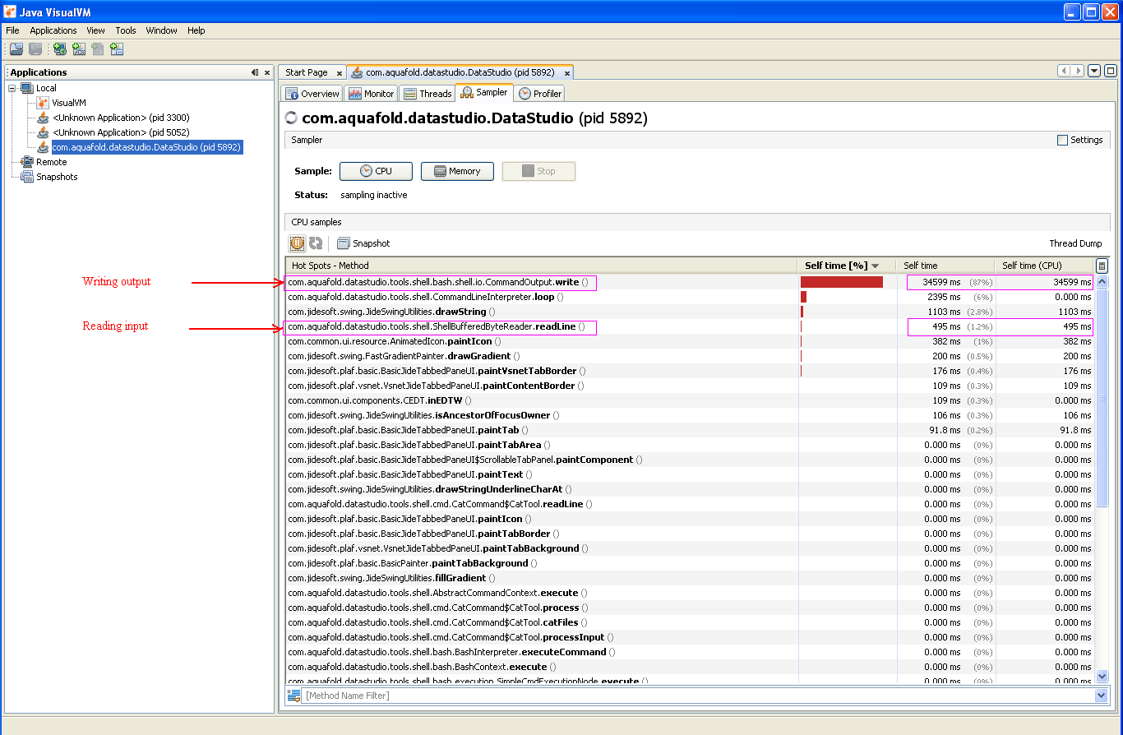This screenshot has height=735, width=1123.
Task: Sort by Self time [%] column header
Action: pos(847,266)
